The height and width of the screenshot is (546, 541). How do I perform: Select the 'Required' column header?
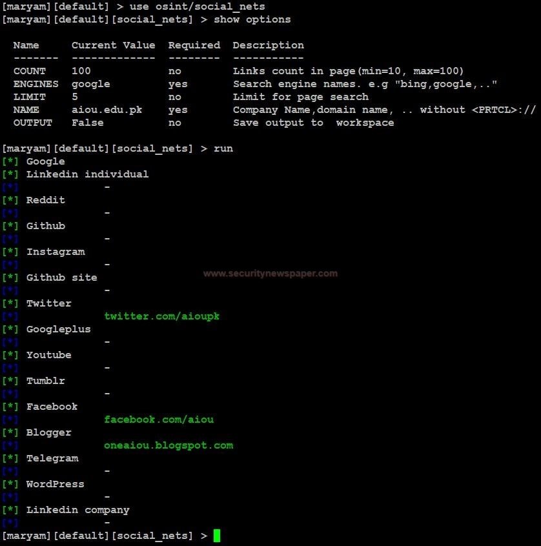[194, 45]
